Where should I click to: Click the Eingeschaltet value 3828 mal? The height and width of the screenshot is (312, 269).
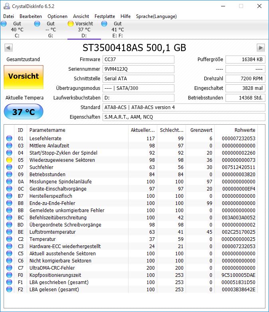pyautogui.click(x=245, y=88)
